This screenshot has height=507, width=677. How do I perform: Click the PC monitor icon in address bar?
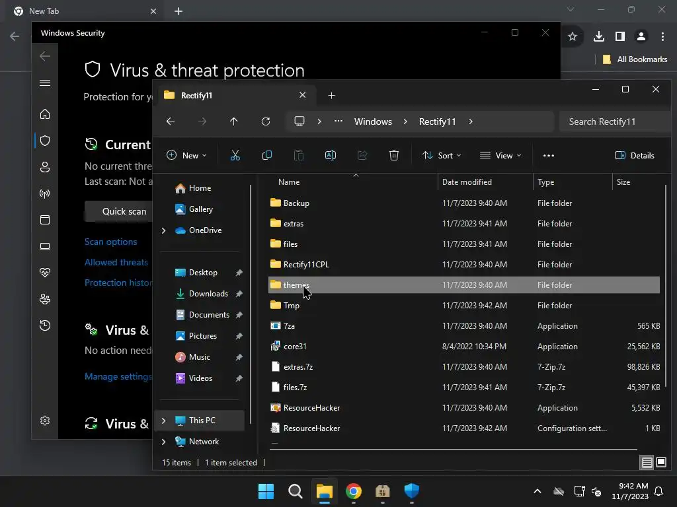tap(299, 121)
